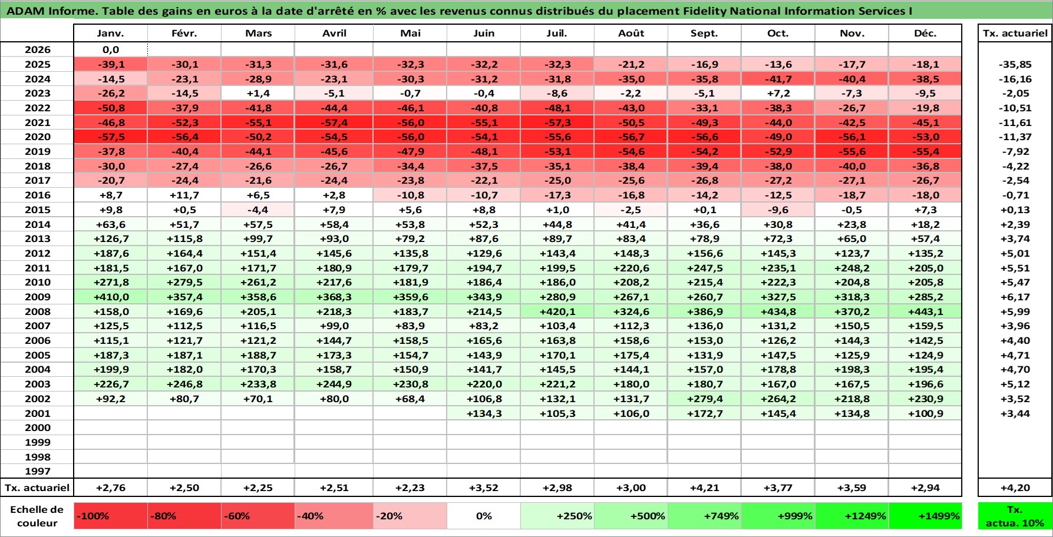Click the +126,7 cell in the 2013 row
Image resolution: width=1053 pixels, height=537 pixels.
[110, 238]
